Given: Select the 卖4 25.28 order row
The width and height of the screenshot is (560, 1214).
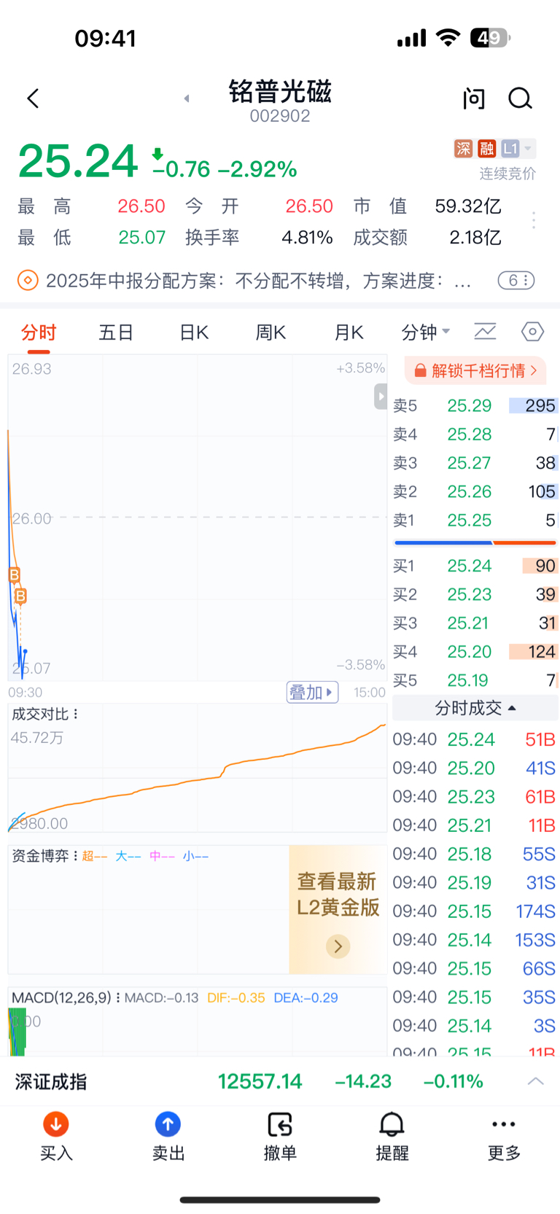Looking at the screenshot, I should pyautogui.click(x=475, y=435).
